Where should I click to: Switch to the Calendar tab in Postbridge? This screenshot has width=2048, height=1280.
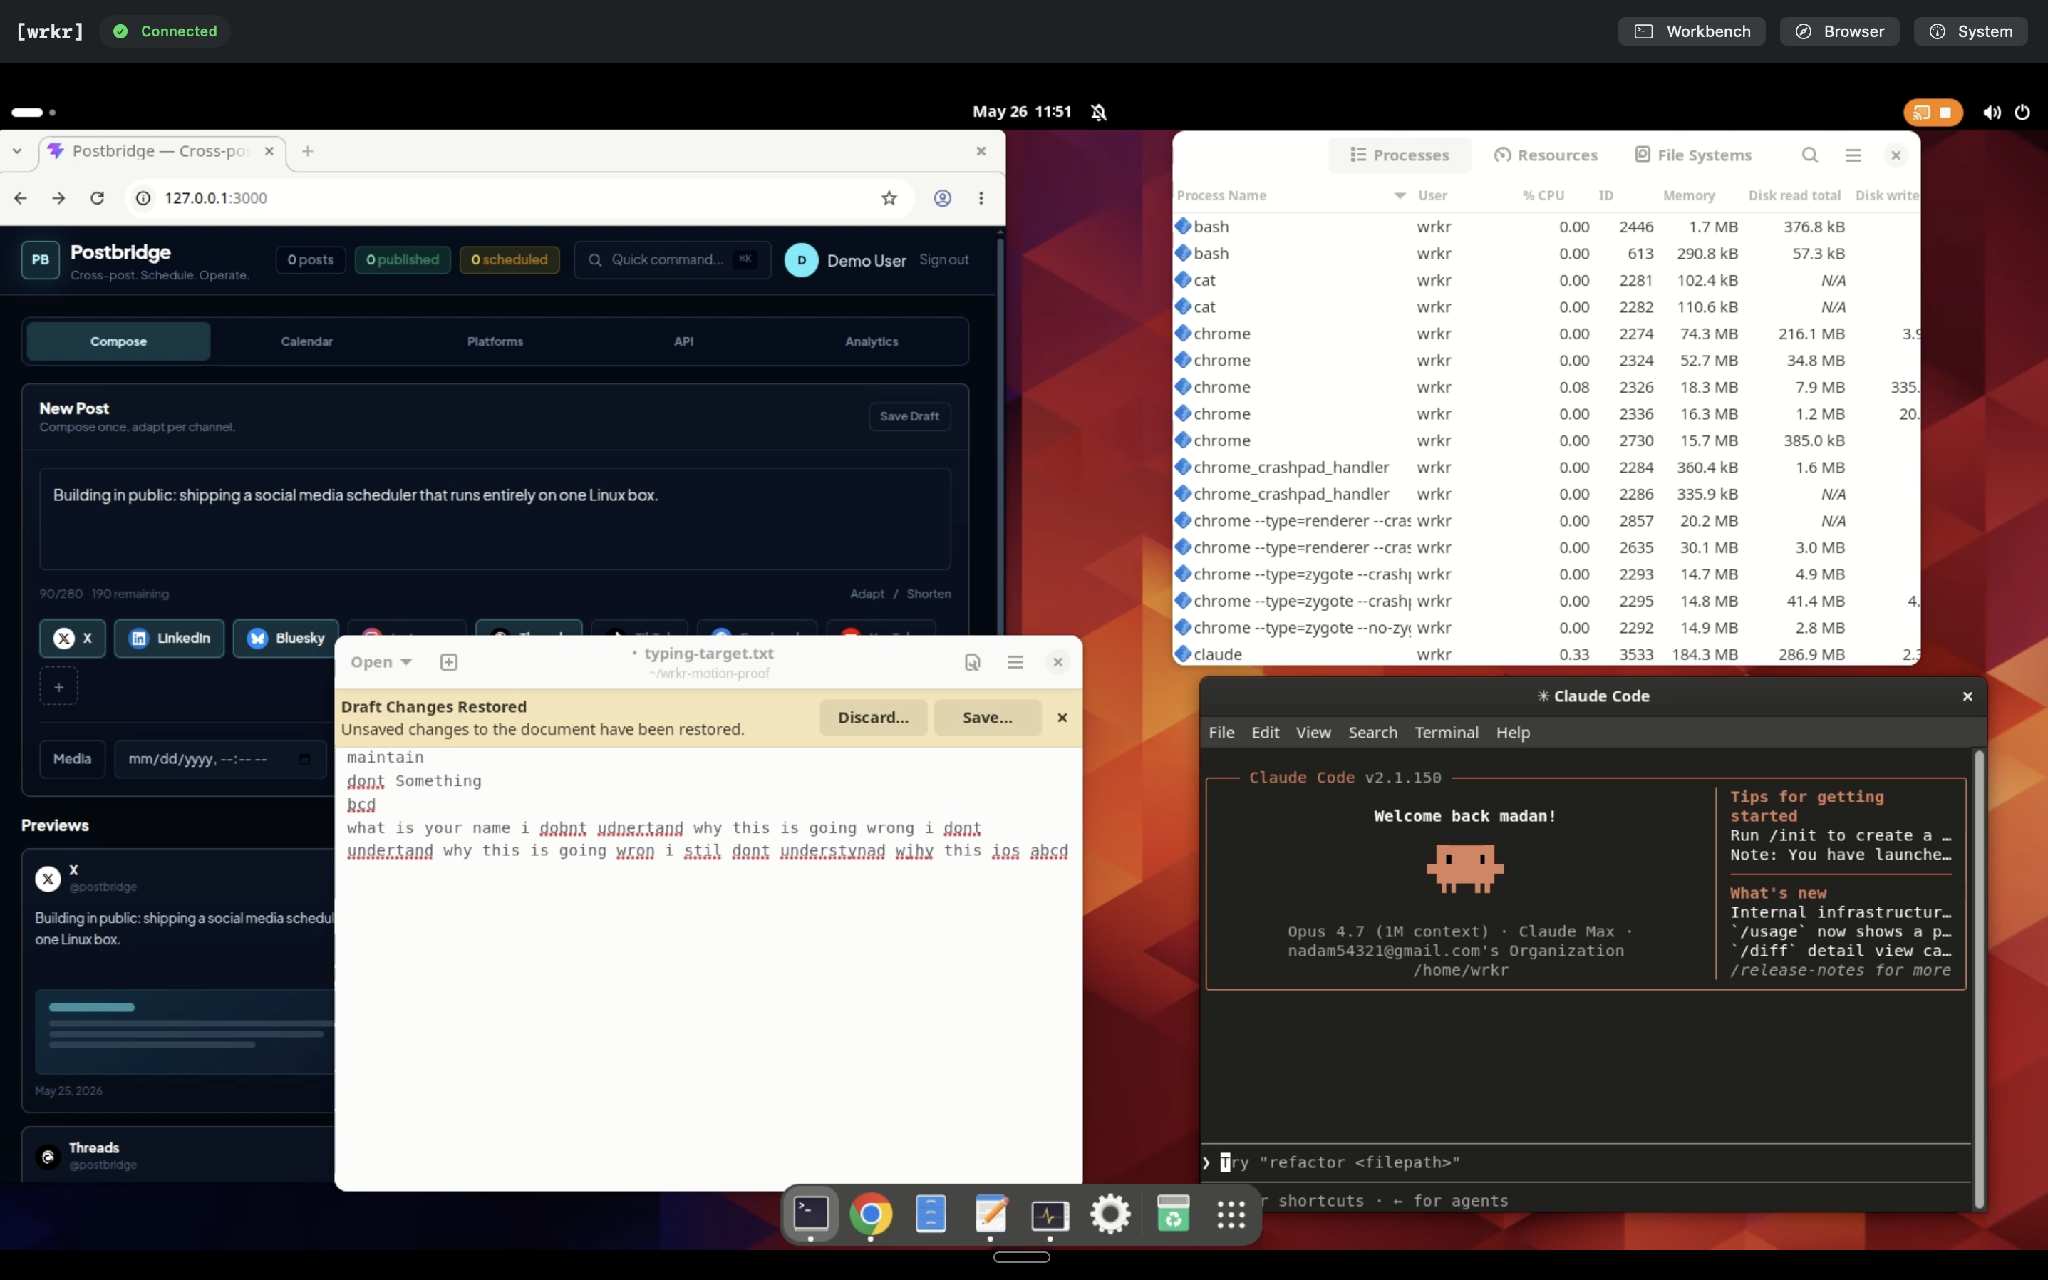click(x=307, y=341)
